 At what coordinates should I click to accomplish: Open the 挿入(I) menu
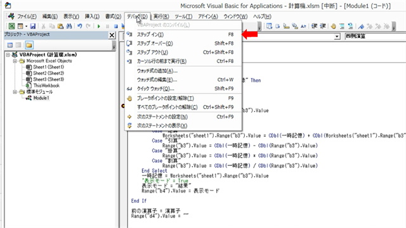click(92, 16)
